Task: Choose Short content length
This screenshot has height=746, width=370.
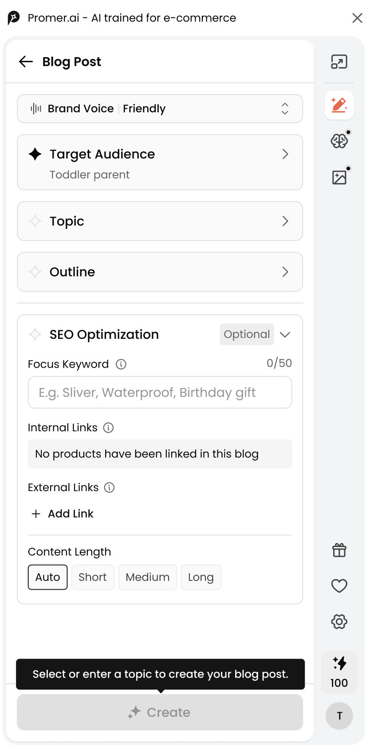Action: [x=93, y=577]
